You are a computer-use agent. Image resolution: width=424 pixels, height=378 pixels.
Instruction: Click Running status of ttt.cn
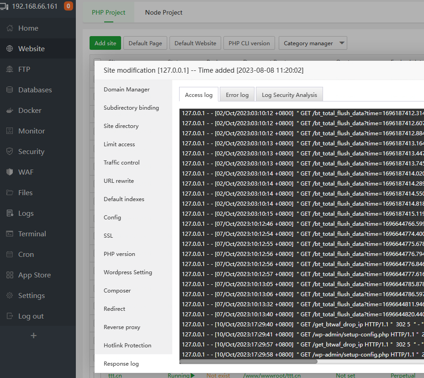179,375
